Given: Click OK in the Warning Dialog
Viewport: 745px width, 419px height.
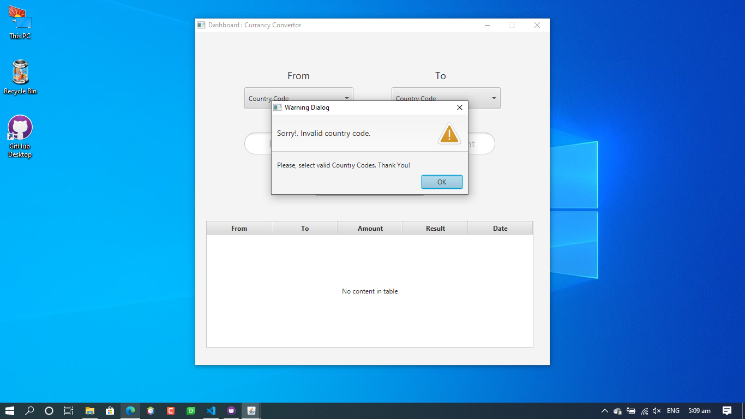Looking at the screenshot, I should (x=442, y=182).
